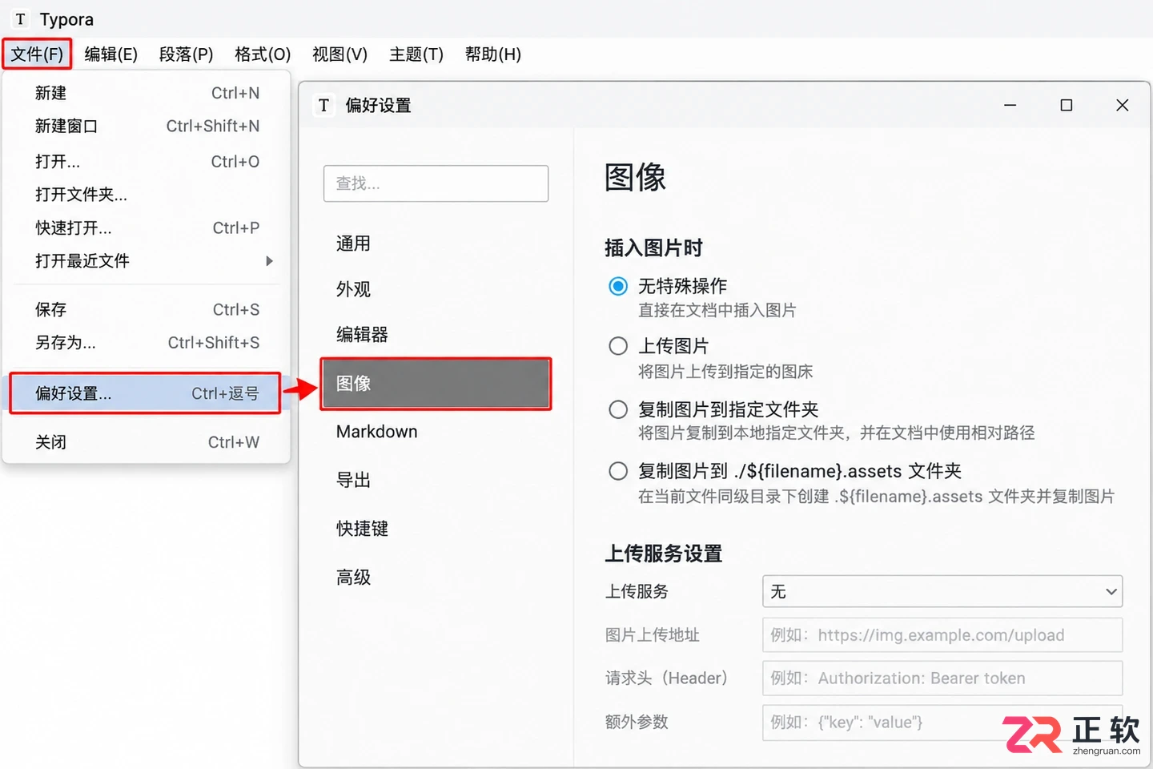Viewport: 1153px width, 769px height.
Task: Click the 请求头（Header）input field
Action: [x=942, y=678]
